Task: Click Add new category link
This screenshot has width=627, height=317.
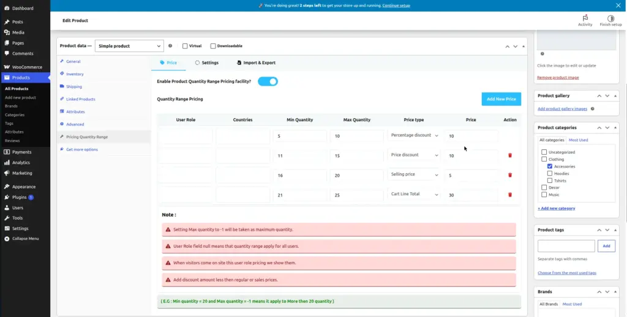Action: tap(556, 208)
